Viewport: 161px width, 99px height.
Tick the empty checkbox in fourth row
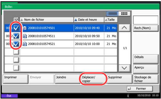[16, 52]
